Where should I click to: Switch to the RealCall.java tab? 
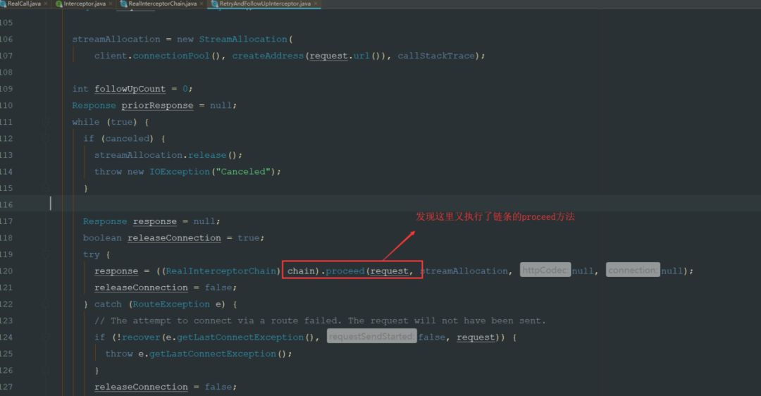click(24, 4)
